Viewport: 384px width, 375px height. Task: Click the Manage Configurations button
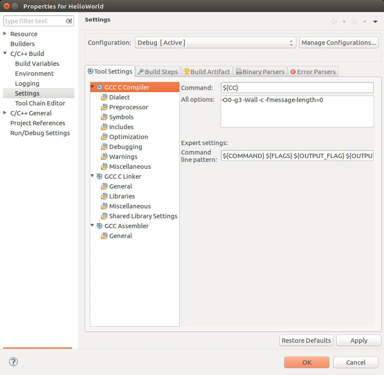pyautogui.click(x=338, y=43)
